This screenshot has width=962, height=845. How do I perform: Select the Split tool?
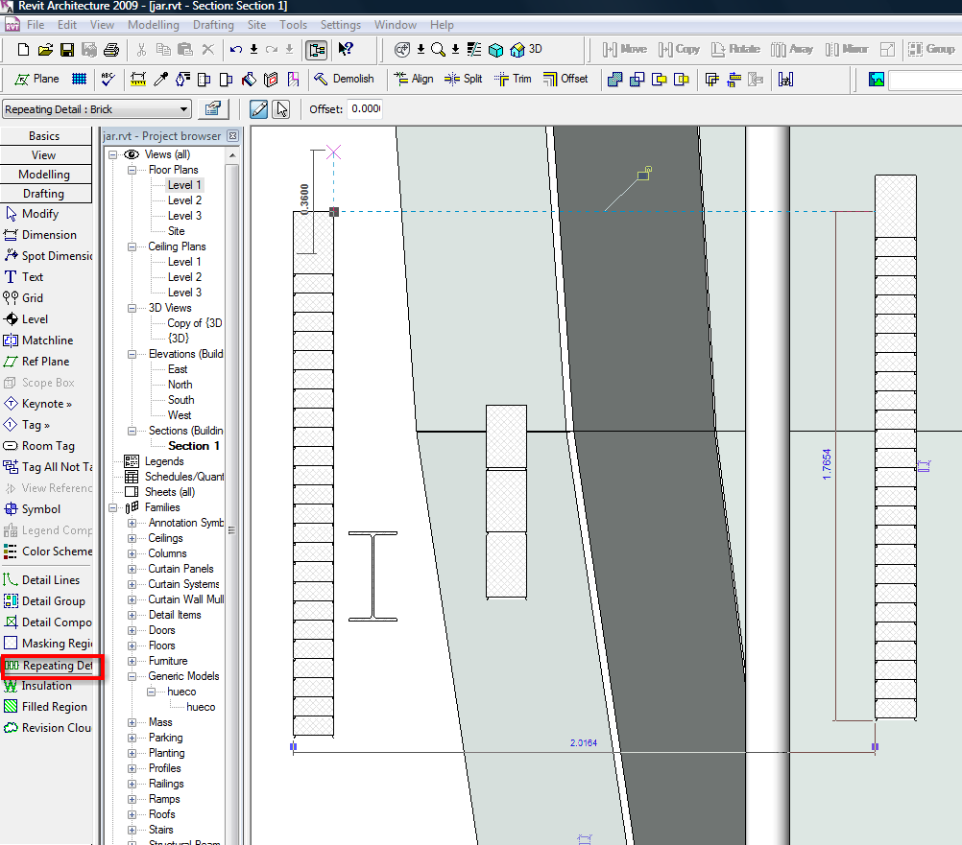coord(463,79)
